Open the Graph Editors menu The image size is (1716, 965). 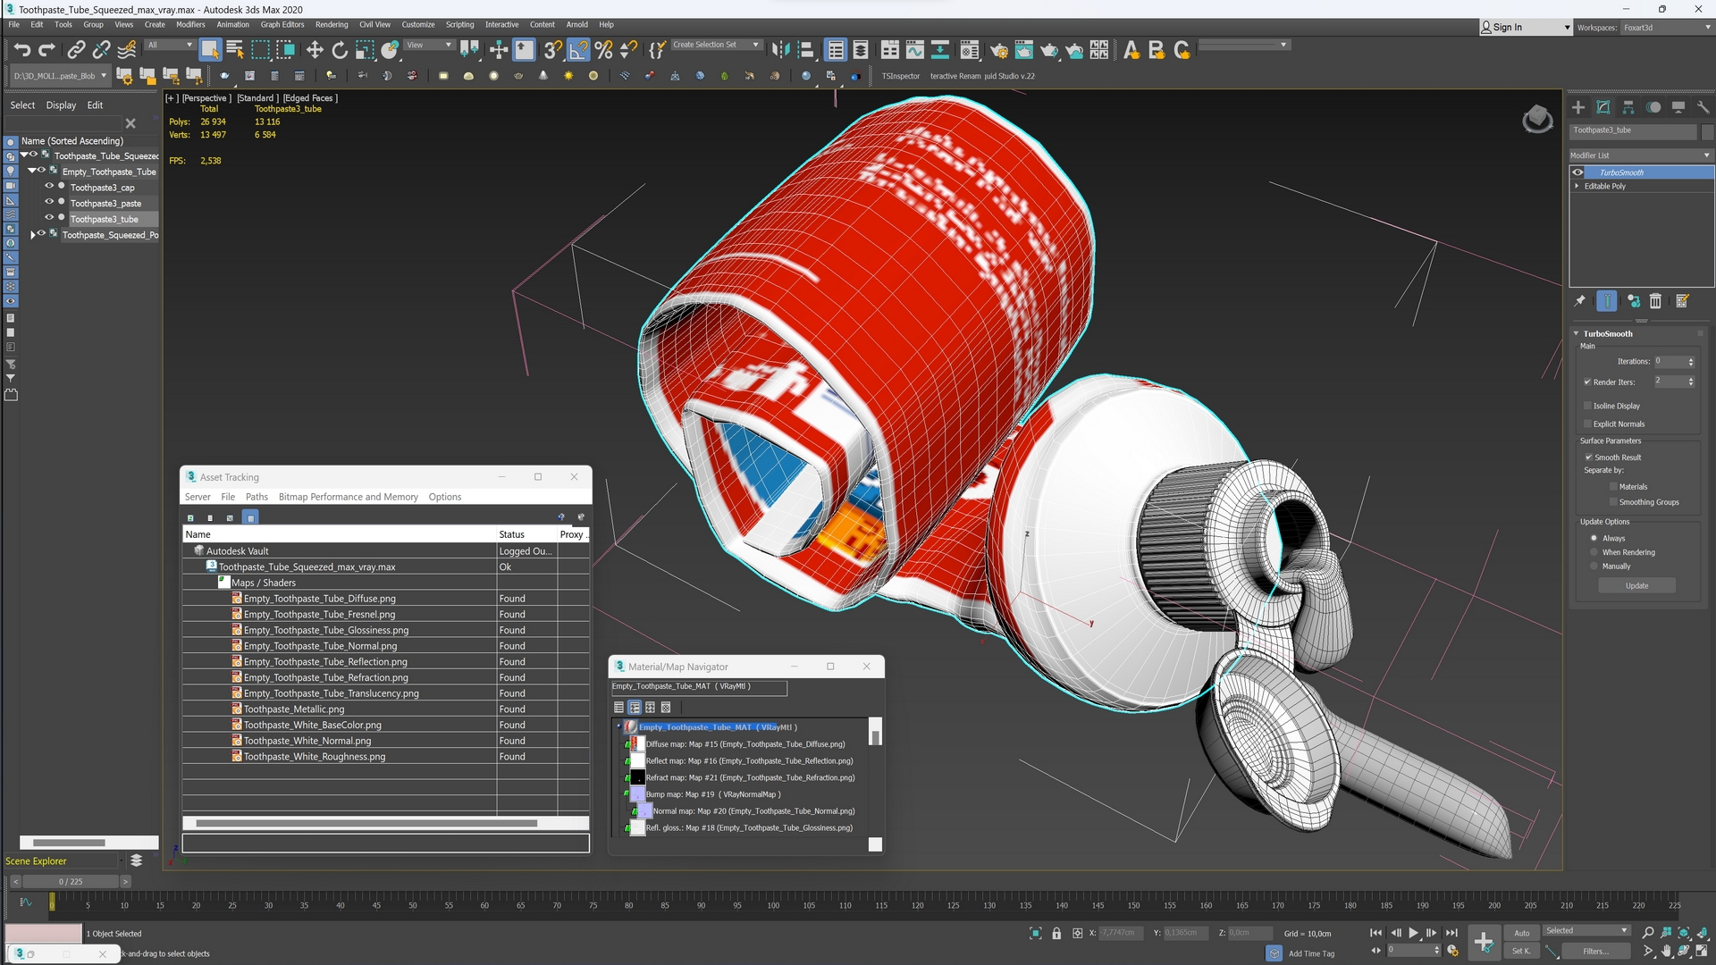coord(282,24)
